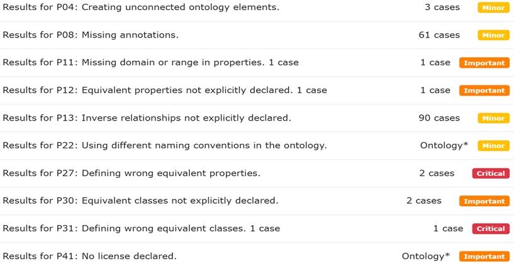
Task: Expand P31 wrong equivalent classes results
Action: 141,229
